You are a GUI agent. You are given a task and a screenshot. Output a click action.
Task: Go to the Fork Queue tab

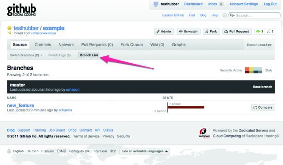132,45
